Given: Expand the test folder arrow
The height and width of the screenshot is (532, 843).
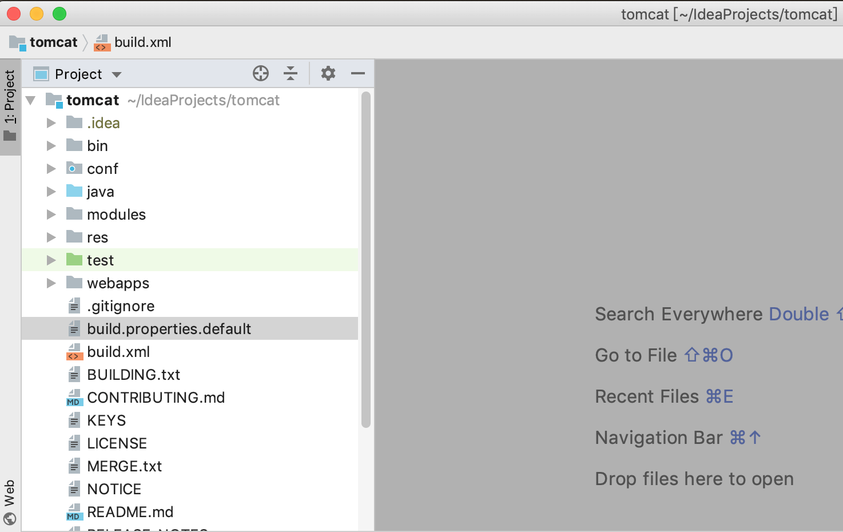Looking at the screenshot, I should point(51,260).
